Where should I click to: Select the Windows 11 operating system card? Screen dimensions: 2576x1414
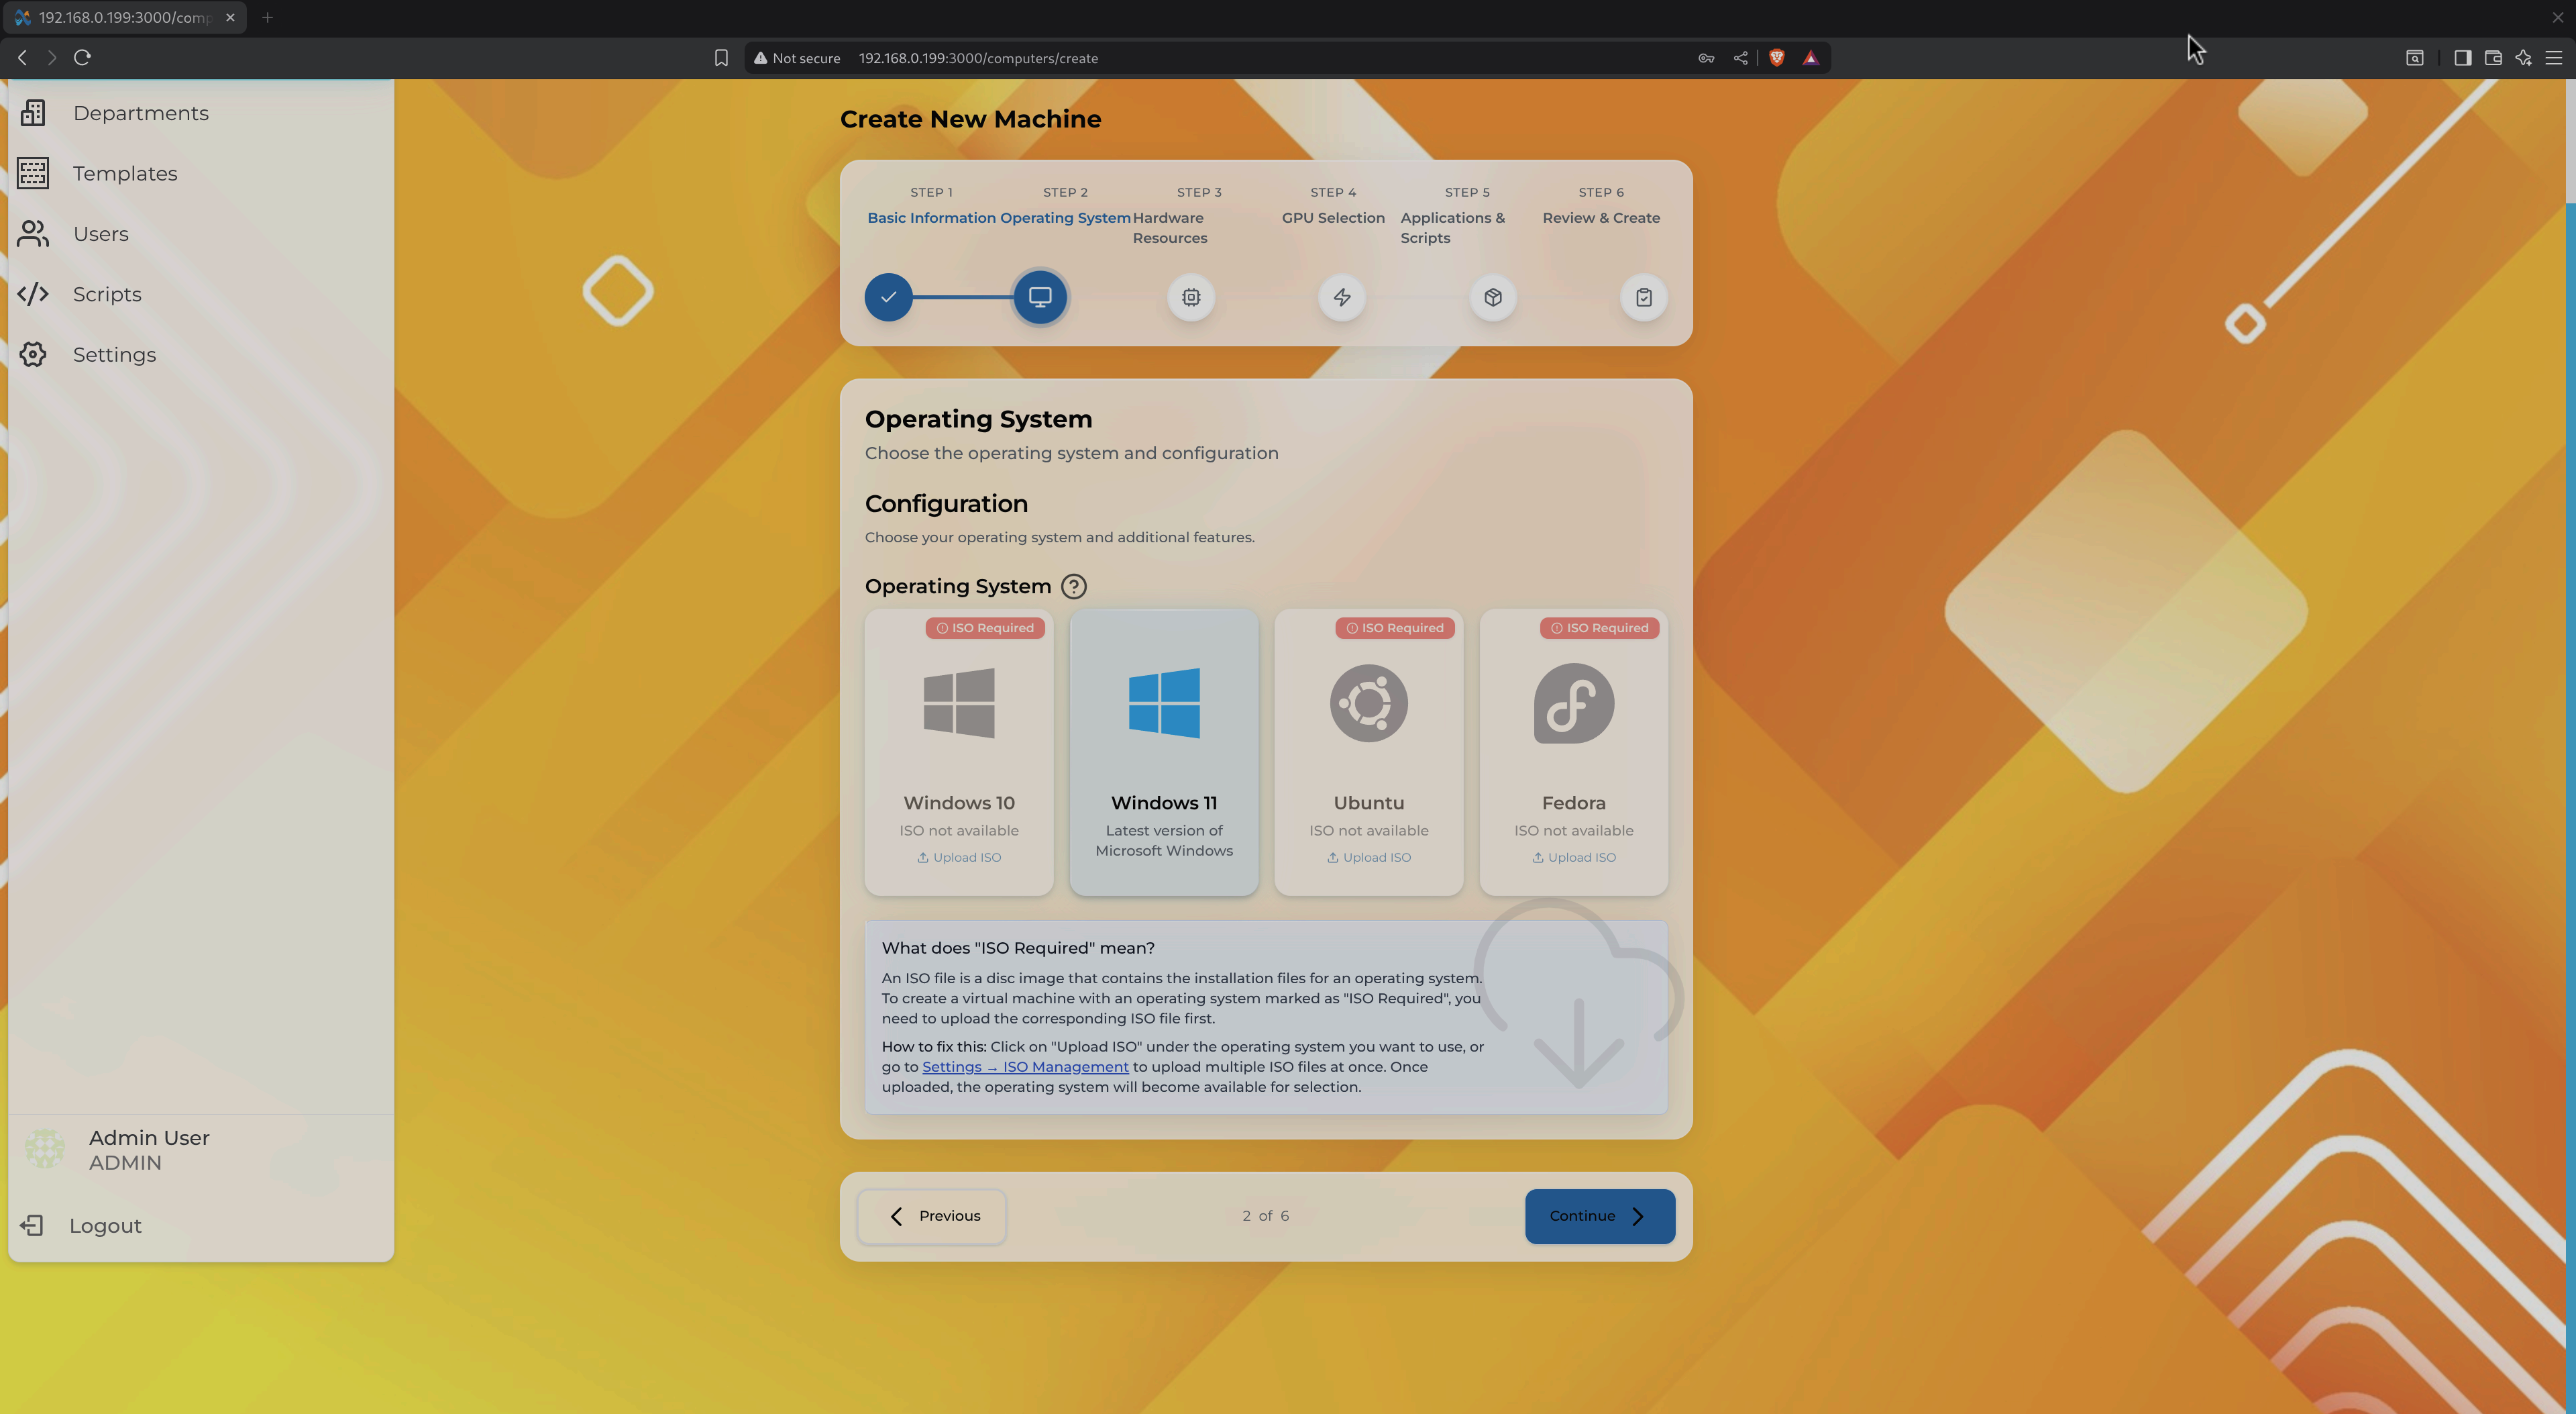click(1163, 750)
